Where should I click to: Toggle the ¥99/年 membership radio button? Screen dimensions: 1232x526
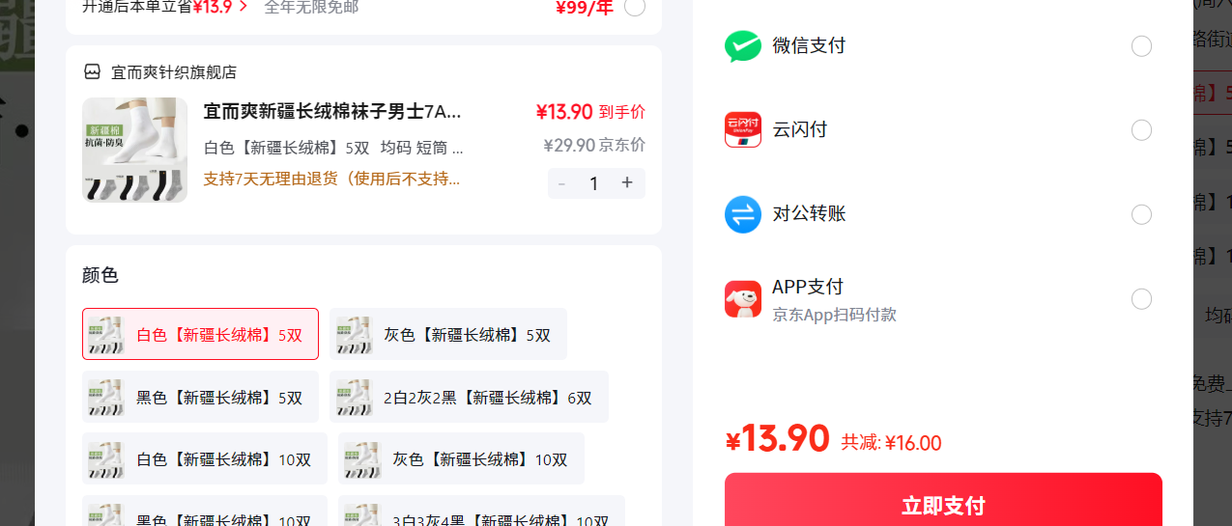click(635, 8)
